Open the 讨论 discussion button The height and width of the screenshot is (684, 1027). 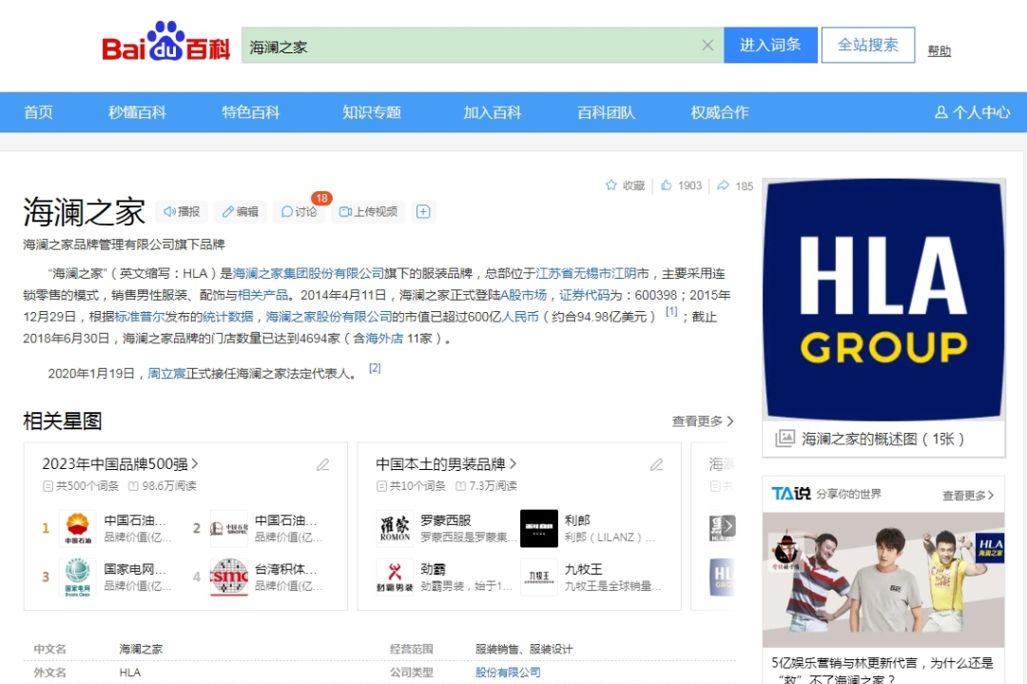(x=299, y=211)
